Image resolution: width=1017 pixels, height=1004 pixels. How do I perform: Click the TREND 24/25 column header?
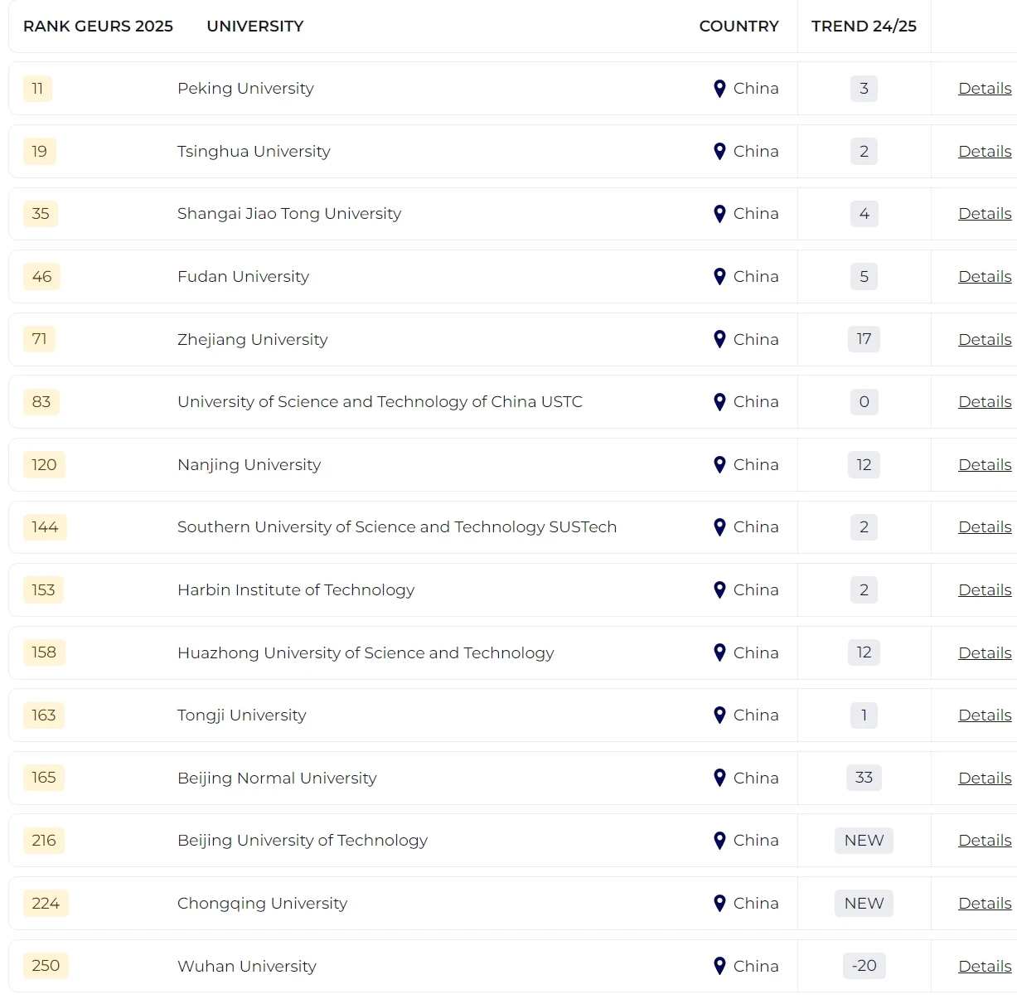coord(864,26)
